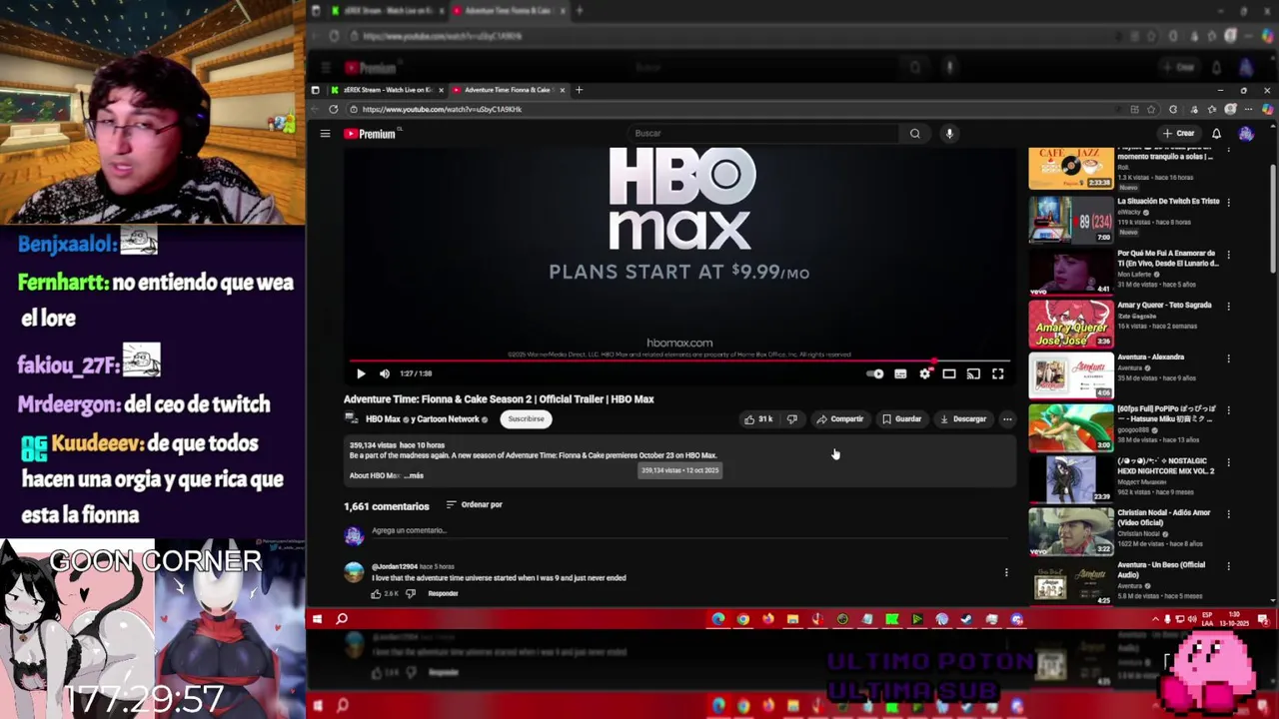Dislike the Fionna & Cake trailer
The width and height of the screenshot is (1279, 719).
[x=791, y=419]
